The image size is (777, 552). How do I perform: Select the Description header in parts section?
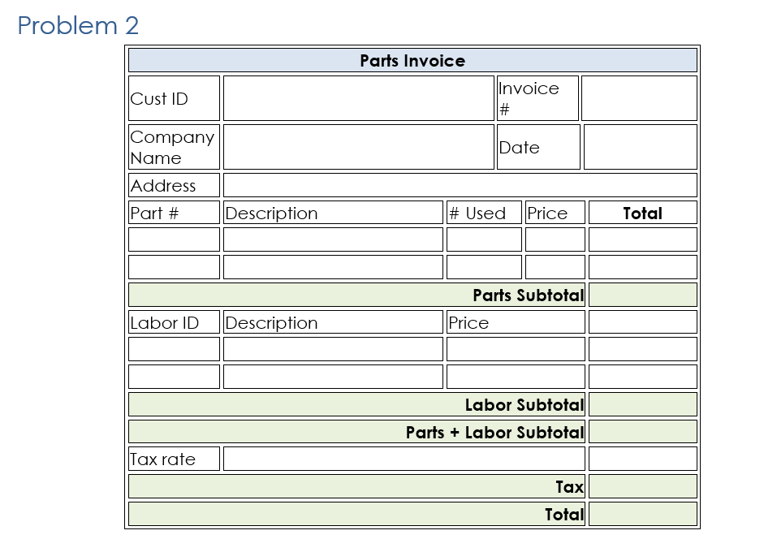[333, 212]
